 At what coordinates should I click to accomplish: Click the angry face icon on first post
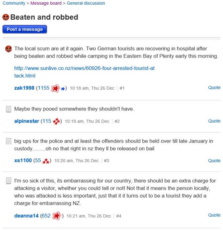click(x=9, y=49)
